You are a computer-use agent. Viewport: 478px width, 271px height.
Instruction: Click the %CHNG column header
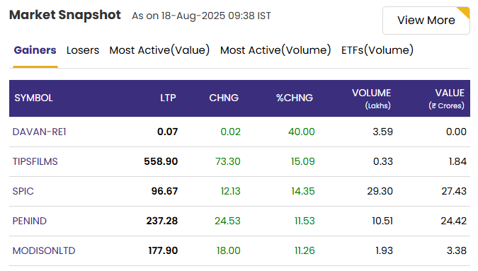pos(295,98)
